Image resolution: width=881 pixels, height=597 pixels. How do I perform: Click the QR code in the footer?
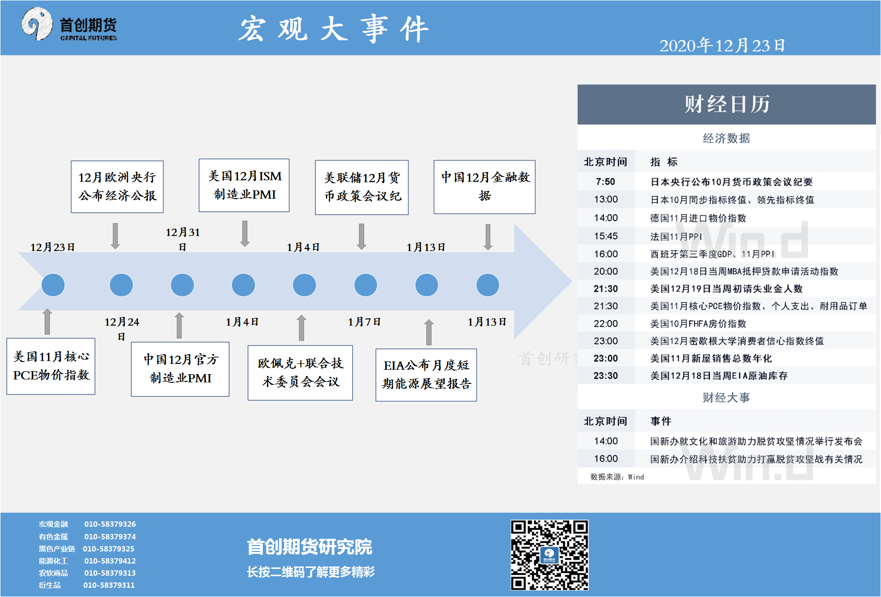click(x=549, y=555)
